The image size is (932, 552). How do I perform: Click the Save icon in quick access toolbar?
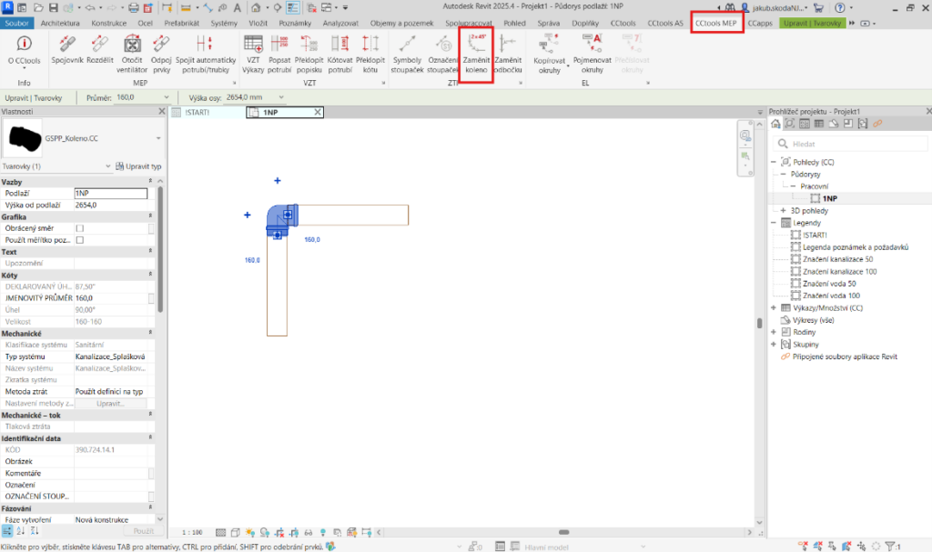[x=53, y=7]
